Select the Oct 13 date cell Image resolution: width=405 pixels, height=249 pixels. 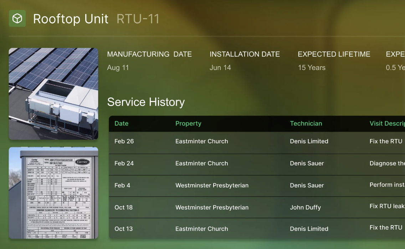(x=123, y=229)
